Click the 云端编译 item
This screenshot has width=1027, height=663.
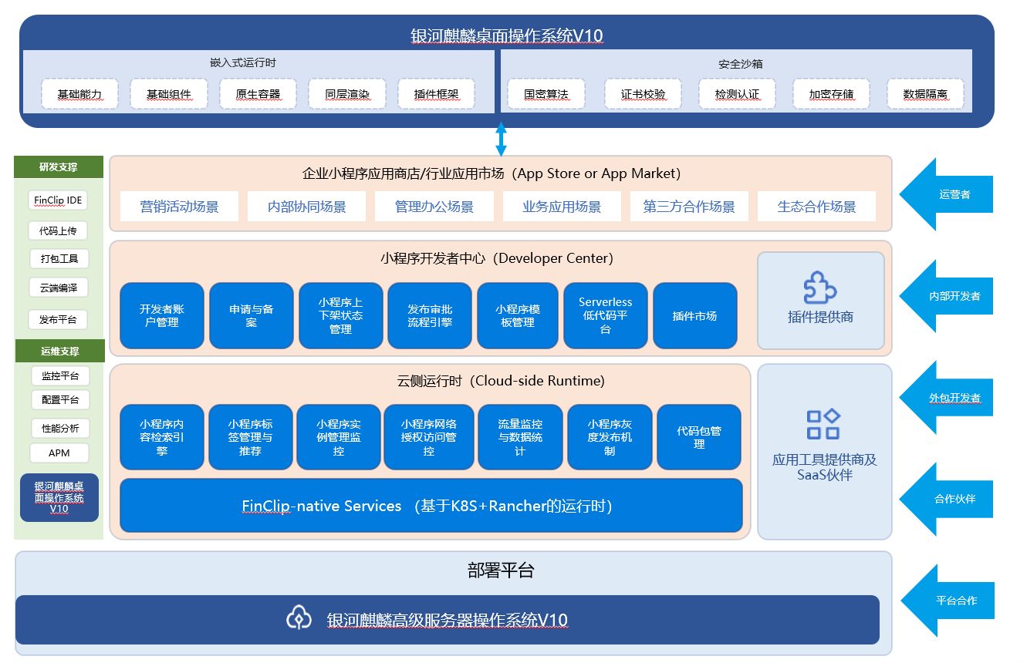[x=59, y=288]
